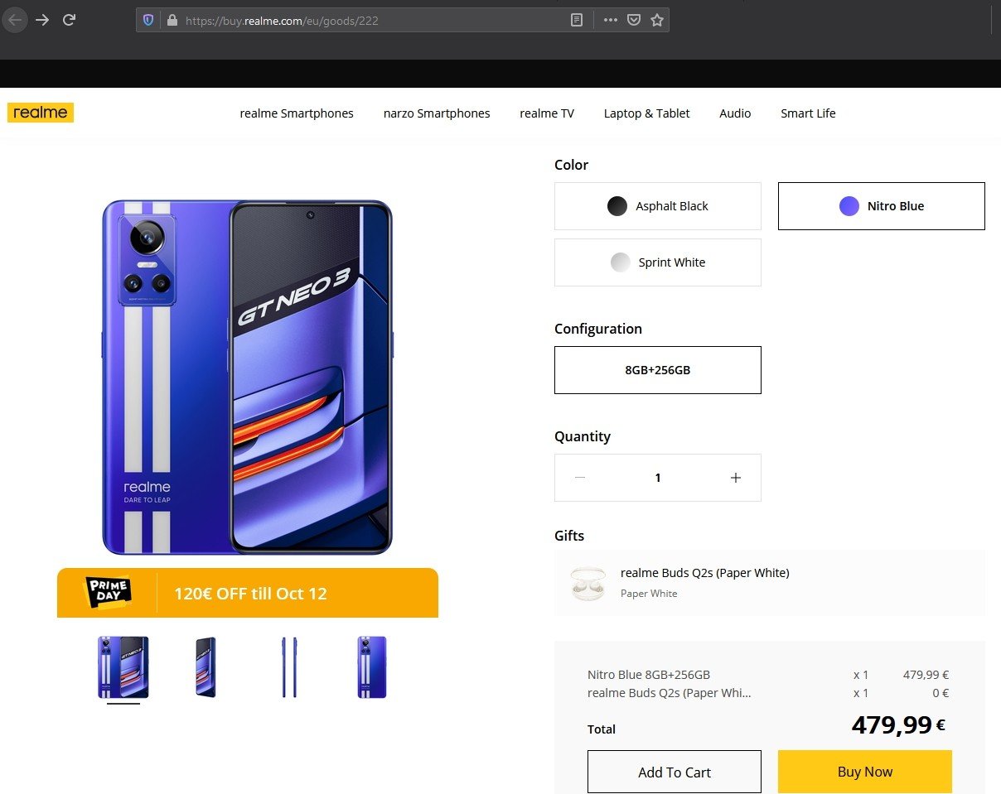1001x794 pixels.
Task: Click the realme logo
Action: click(41, 113)
